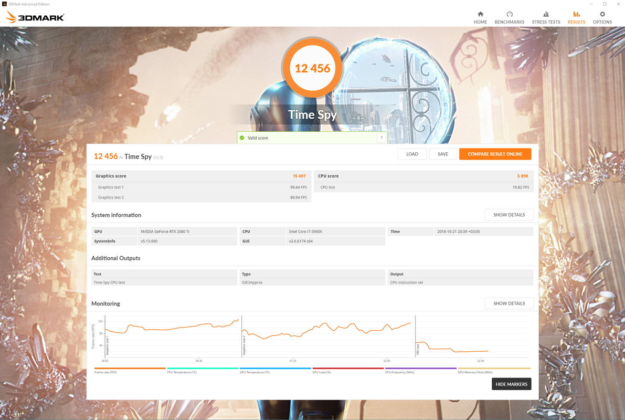Click the big 12 456 score circle
The width and height of the screenshot is (625, 420).
(312, 68)
